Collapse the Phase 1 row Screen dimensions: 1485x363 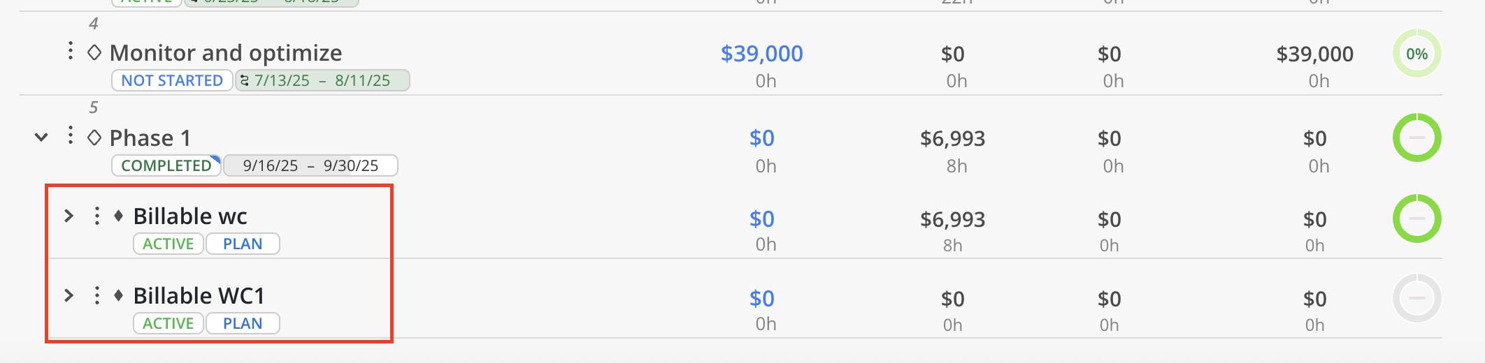[42, 138]
